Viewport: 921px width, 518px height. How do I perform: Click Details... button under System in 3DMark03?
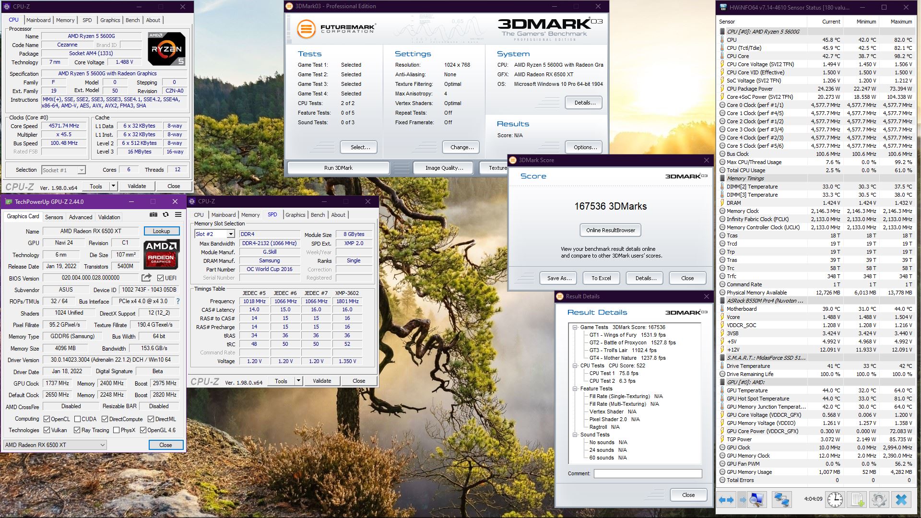click(585, 103)
